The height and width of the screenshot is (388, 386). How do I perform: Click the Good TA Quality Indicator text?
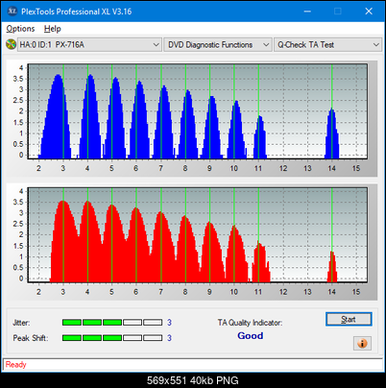(251, 336)
